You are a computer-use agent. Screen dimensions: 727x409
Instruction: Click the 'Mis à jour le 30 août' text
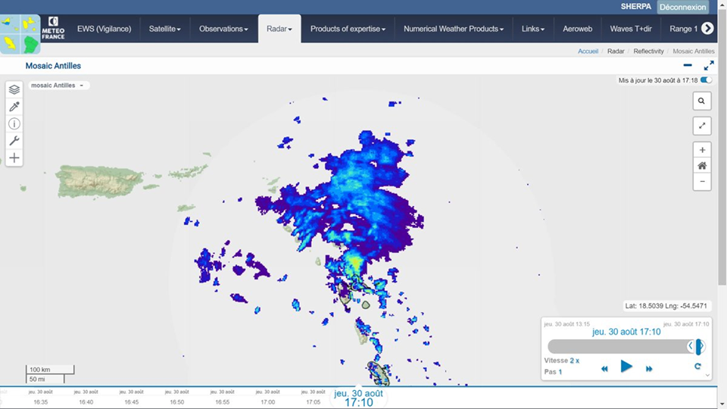[x=657, y=80]
